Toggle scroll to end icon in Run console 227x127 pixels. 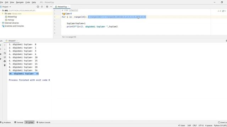pos(5,57)
